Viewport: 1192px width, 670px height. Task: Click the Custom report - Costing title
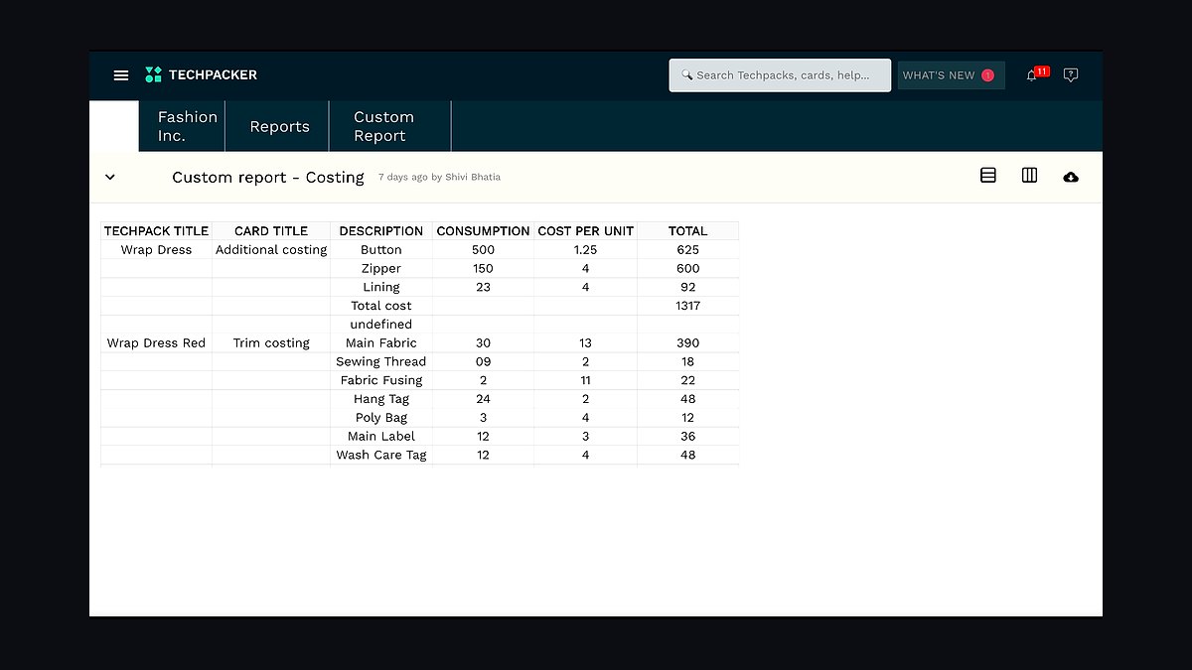click(268, 178)
